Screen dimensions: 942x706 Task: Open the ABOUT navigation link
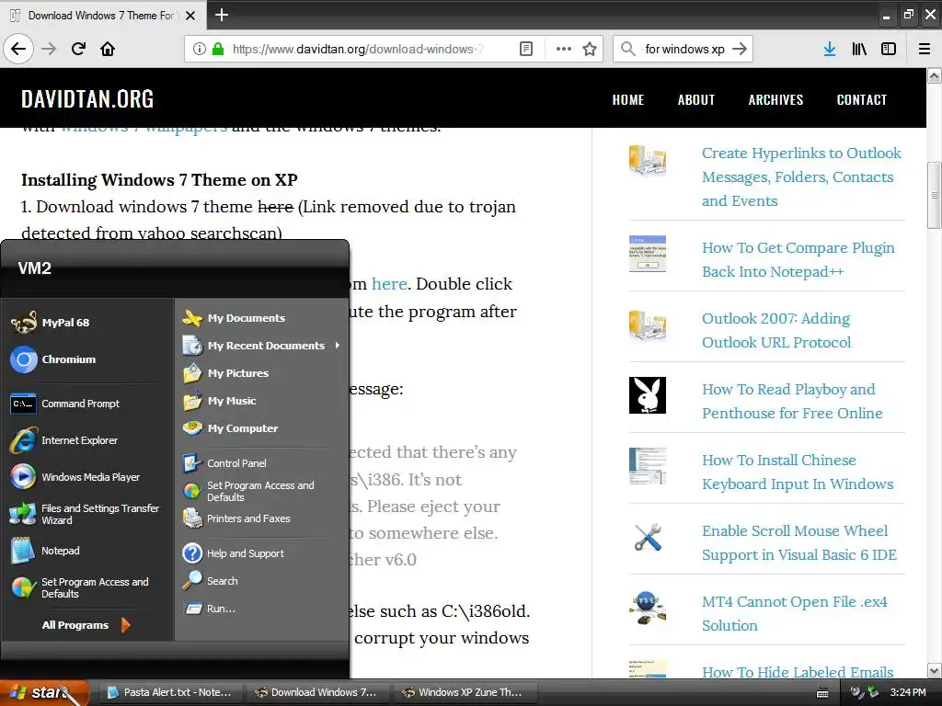pyautogui.click(x=696, y=99)
